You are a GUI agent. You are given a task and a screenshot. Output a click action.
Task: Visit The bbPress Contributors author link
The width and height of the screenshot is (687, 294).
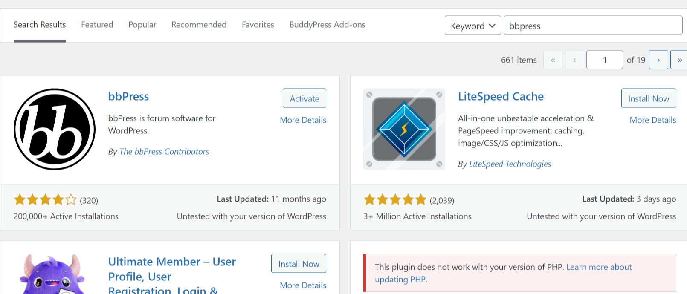(x=164, y=152)
